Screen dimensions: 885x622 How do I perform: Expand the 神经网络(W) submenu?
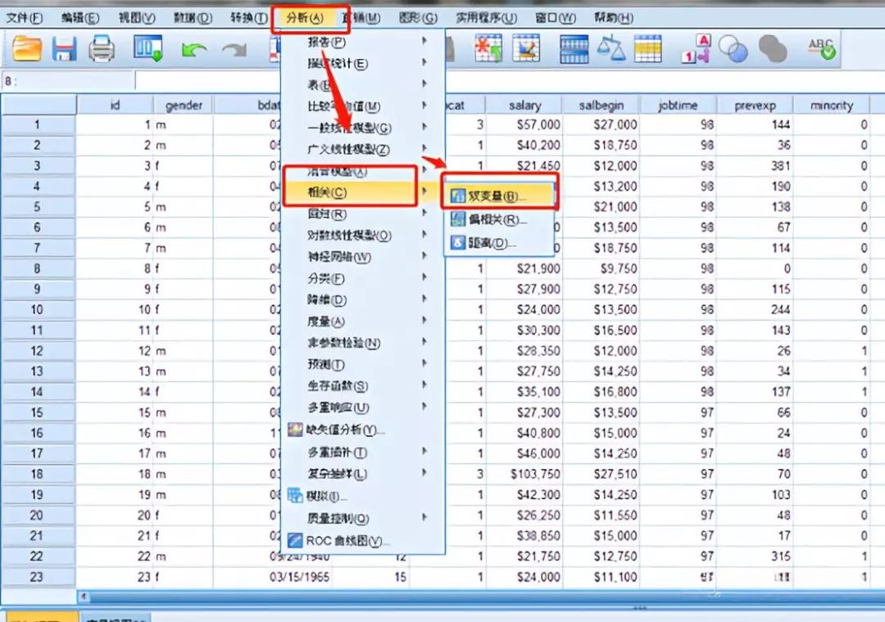click(362, 257)
